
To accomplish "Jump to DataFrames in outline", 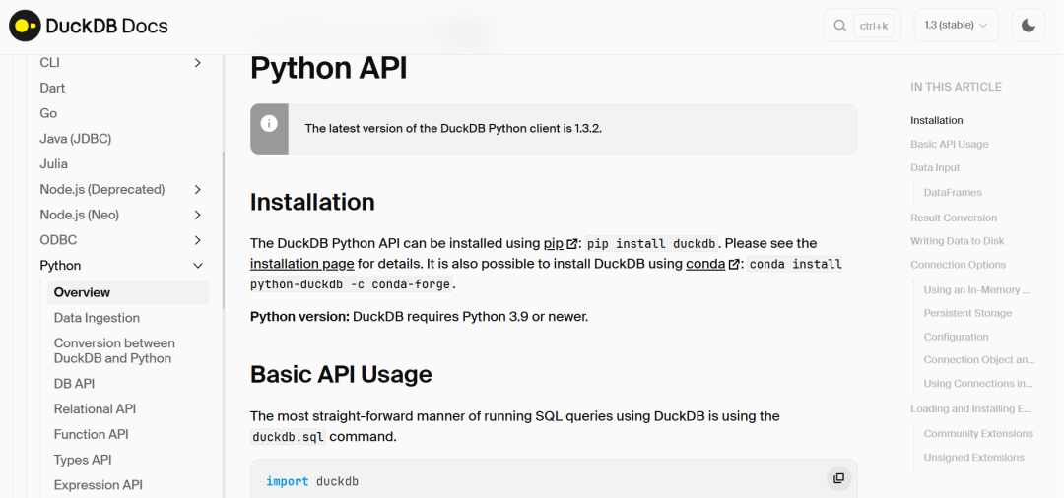I will (x=953, y=193).
